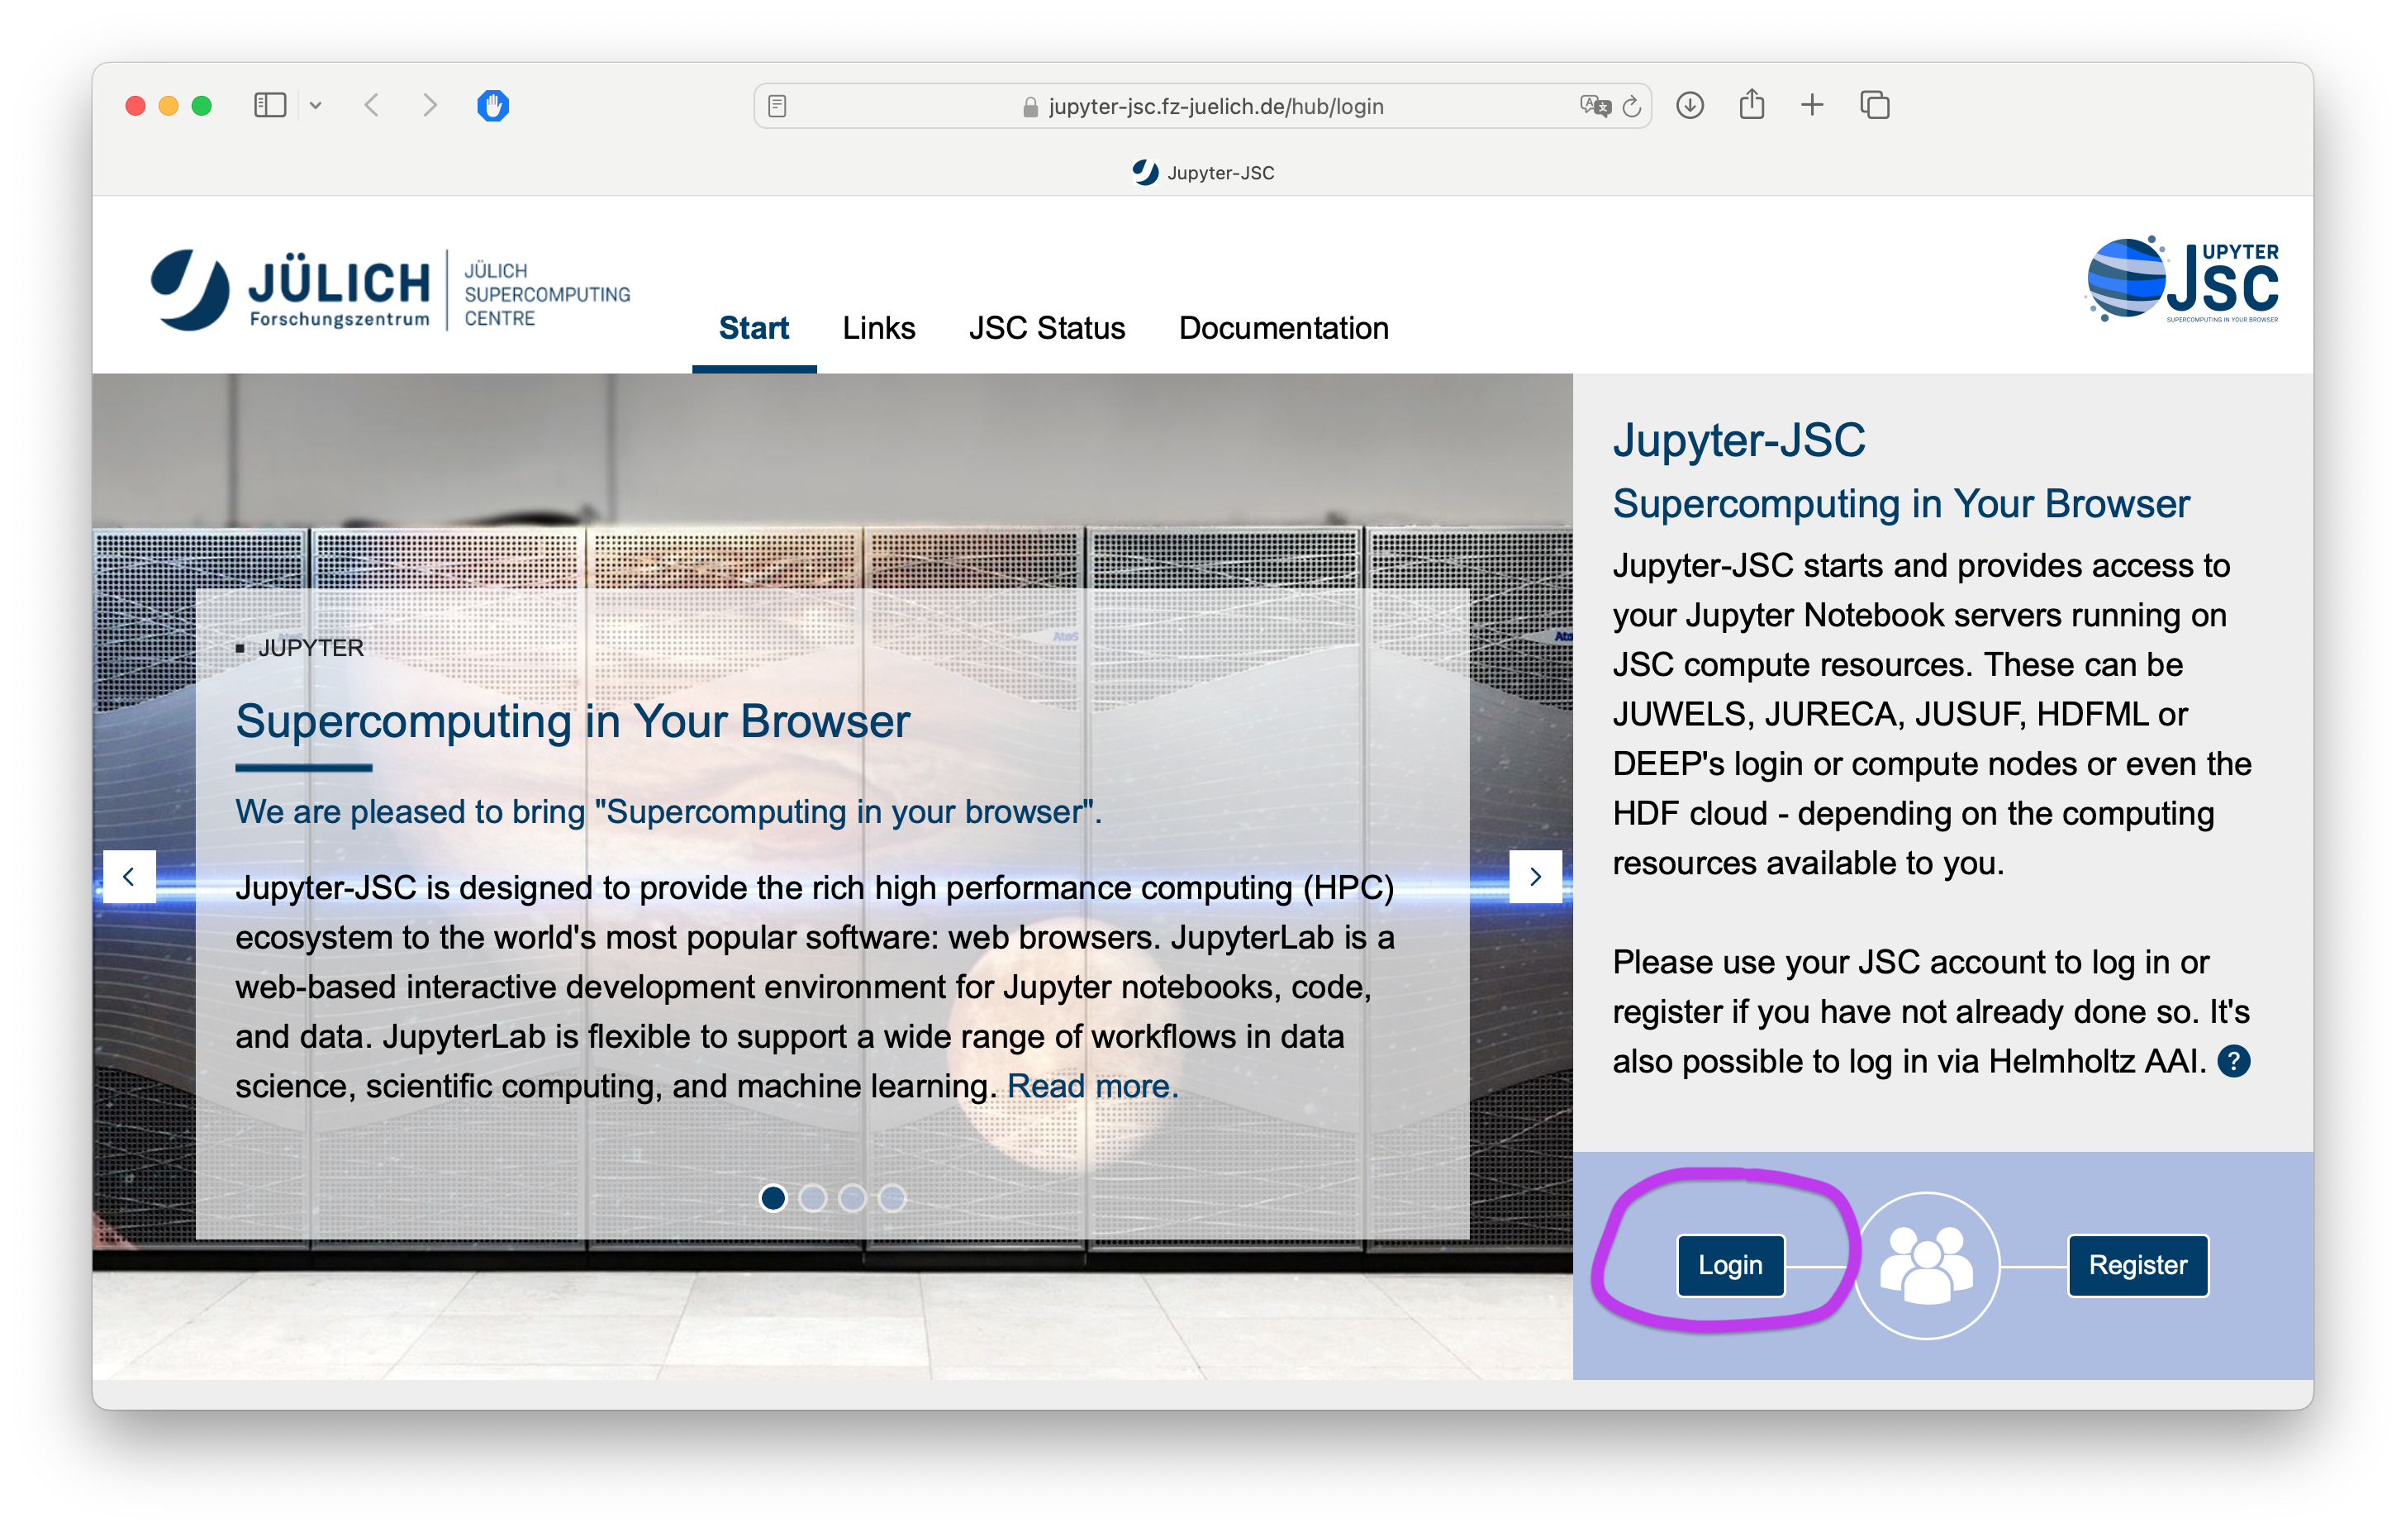
Task: Click the translate page icon
Action: [x=1595, y=106]
